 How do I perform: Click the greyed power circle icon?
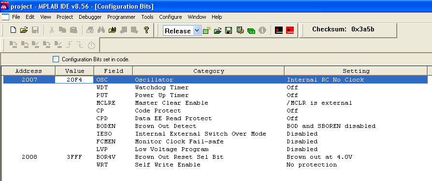[91, 45]
